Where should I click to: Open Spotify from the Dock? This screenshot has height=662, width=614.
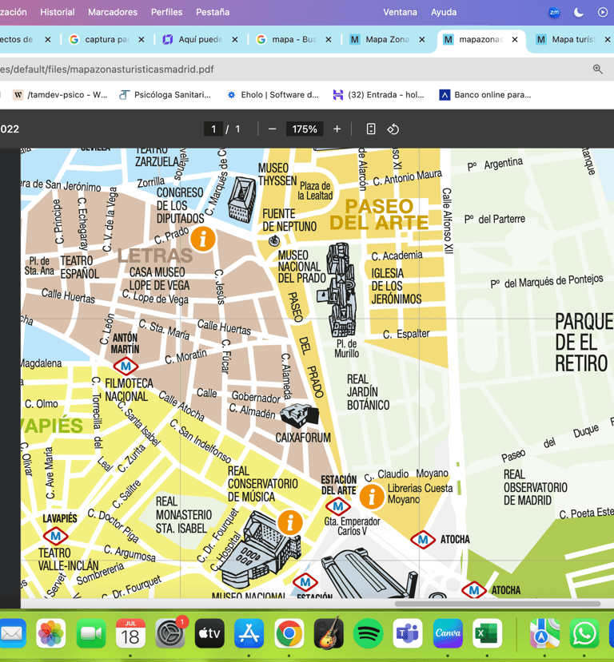pos(368,633)
